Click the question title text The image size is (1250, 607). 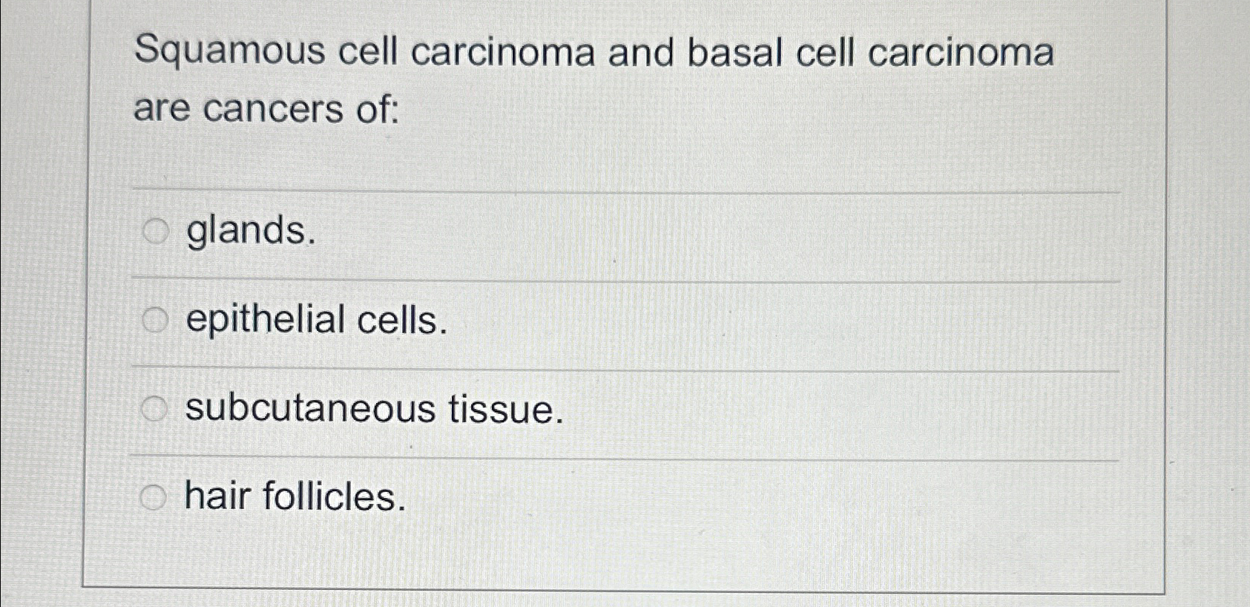click(593, 52)
